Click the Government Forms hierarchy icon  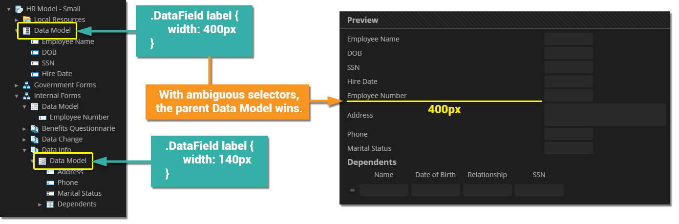click(27, 85)
